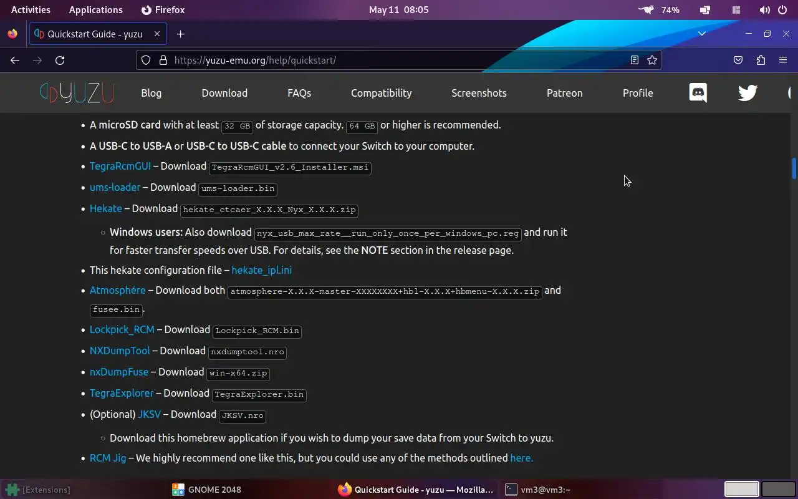Follow the TegraRcmGUI link
Screen dimensions: 798x499
pos(120,167)
